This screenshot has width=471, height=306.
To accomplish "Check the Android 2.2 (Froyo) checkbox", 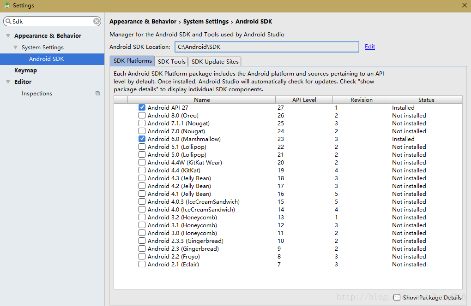I will [142, 256].
